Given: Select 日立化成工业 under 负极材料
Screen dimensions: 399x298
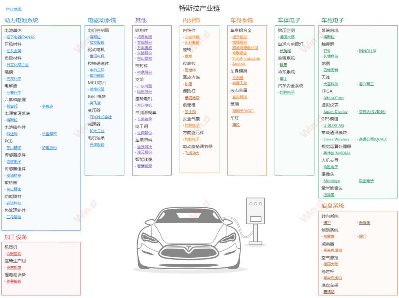Looking at the screenshot, I should pos(17,65).
